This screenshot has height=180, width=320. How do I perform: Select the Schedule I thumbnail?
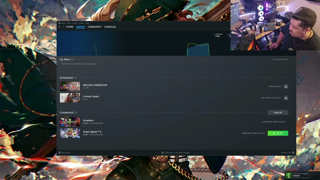[70, 122]
